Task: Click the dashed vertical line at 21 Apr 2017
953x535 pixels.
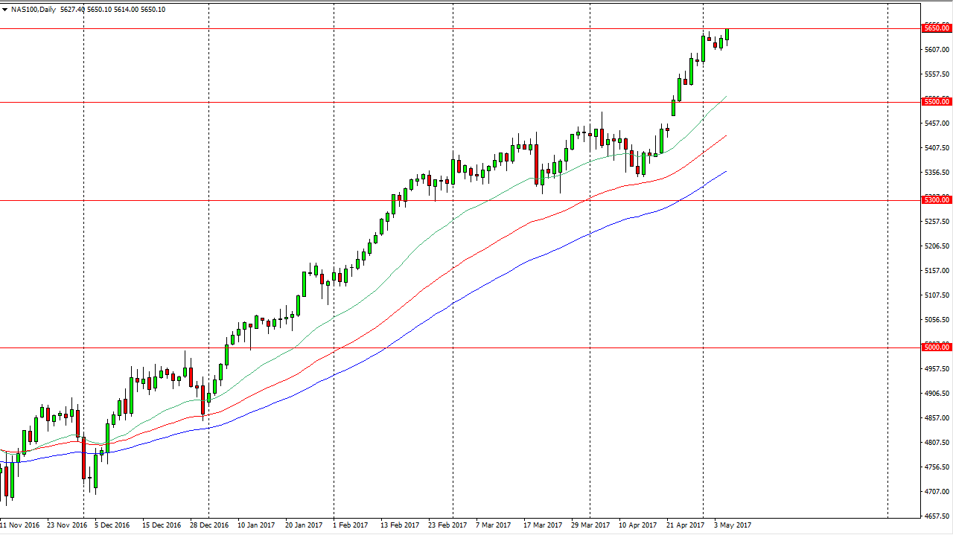Action: click(703, 298)
